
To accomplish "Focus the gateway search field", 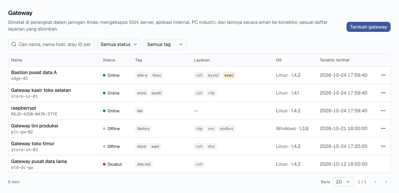I will (x=51, y=44).
